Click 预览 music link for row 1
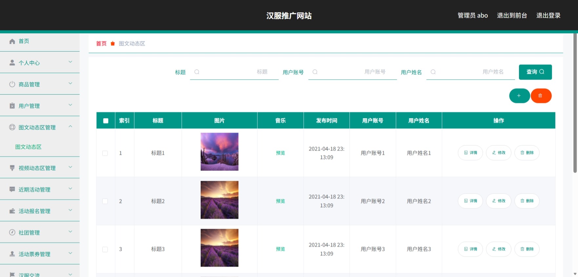 tap(280, 153)
